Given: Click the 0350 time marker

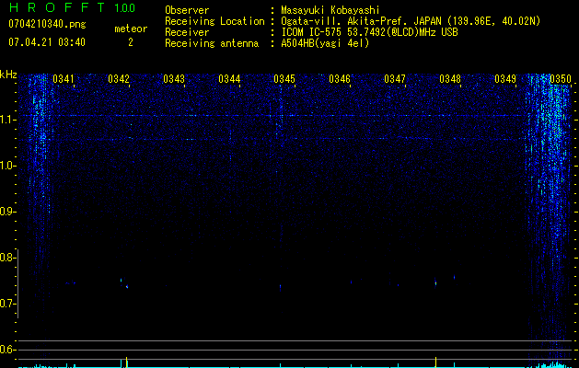Looking at the screenshot, I should point(561,79).
